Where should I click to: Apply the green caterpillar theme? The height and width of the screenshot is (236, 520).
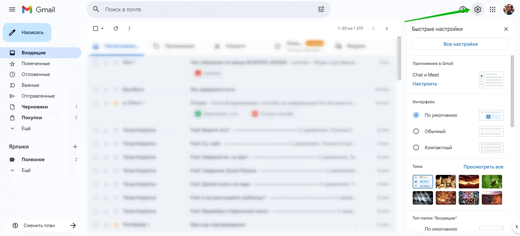coord(492,182)
